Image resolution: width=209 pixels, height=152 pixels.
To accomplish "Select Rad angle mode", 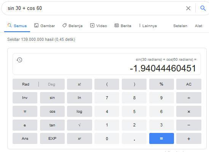I will pos(26,84).
